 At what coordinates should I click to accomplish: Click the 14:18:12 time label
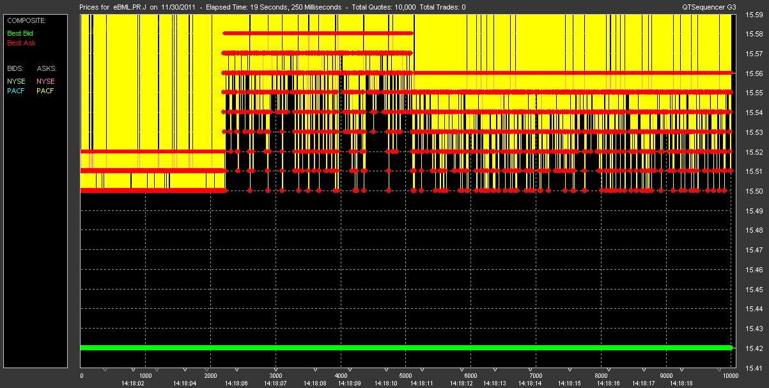click(460, 384)
